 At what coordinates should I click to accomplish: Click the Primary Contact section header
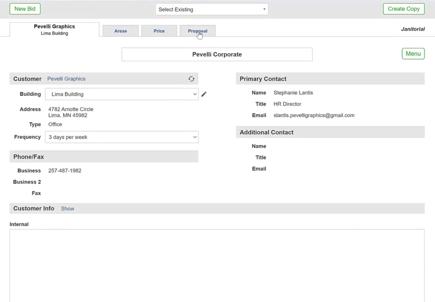point(330,79)
